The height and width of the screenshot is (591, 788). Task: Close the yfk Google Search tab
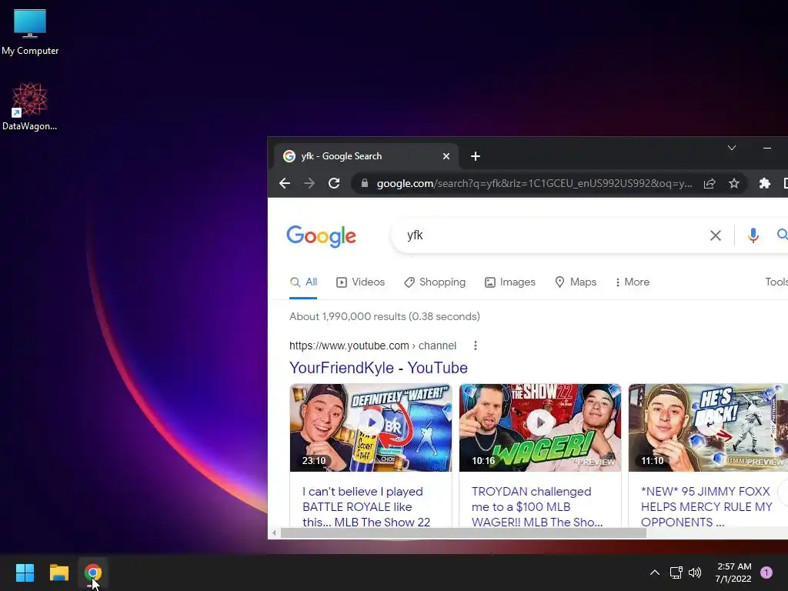(x=446, y=156)
